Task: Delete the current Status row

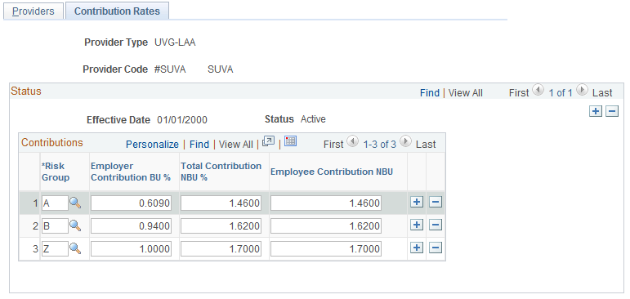Action: click(x=612, y=111)
